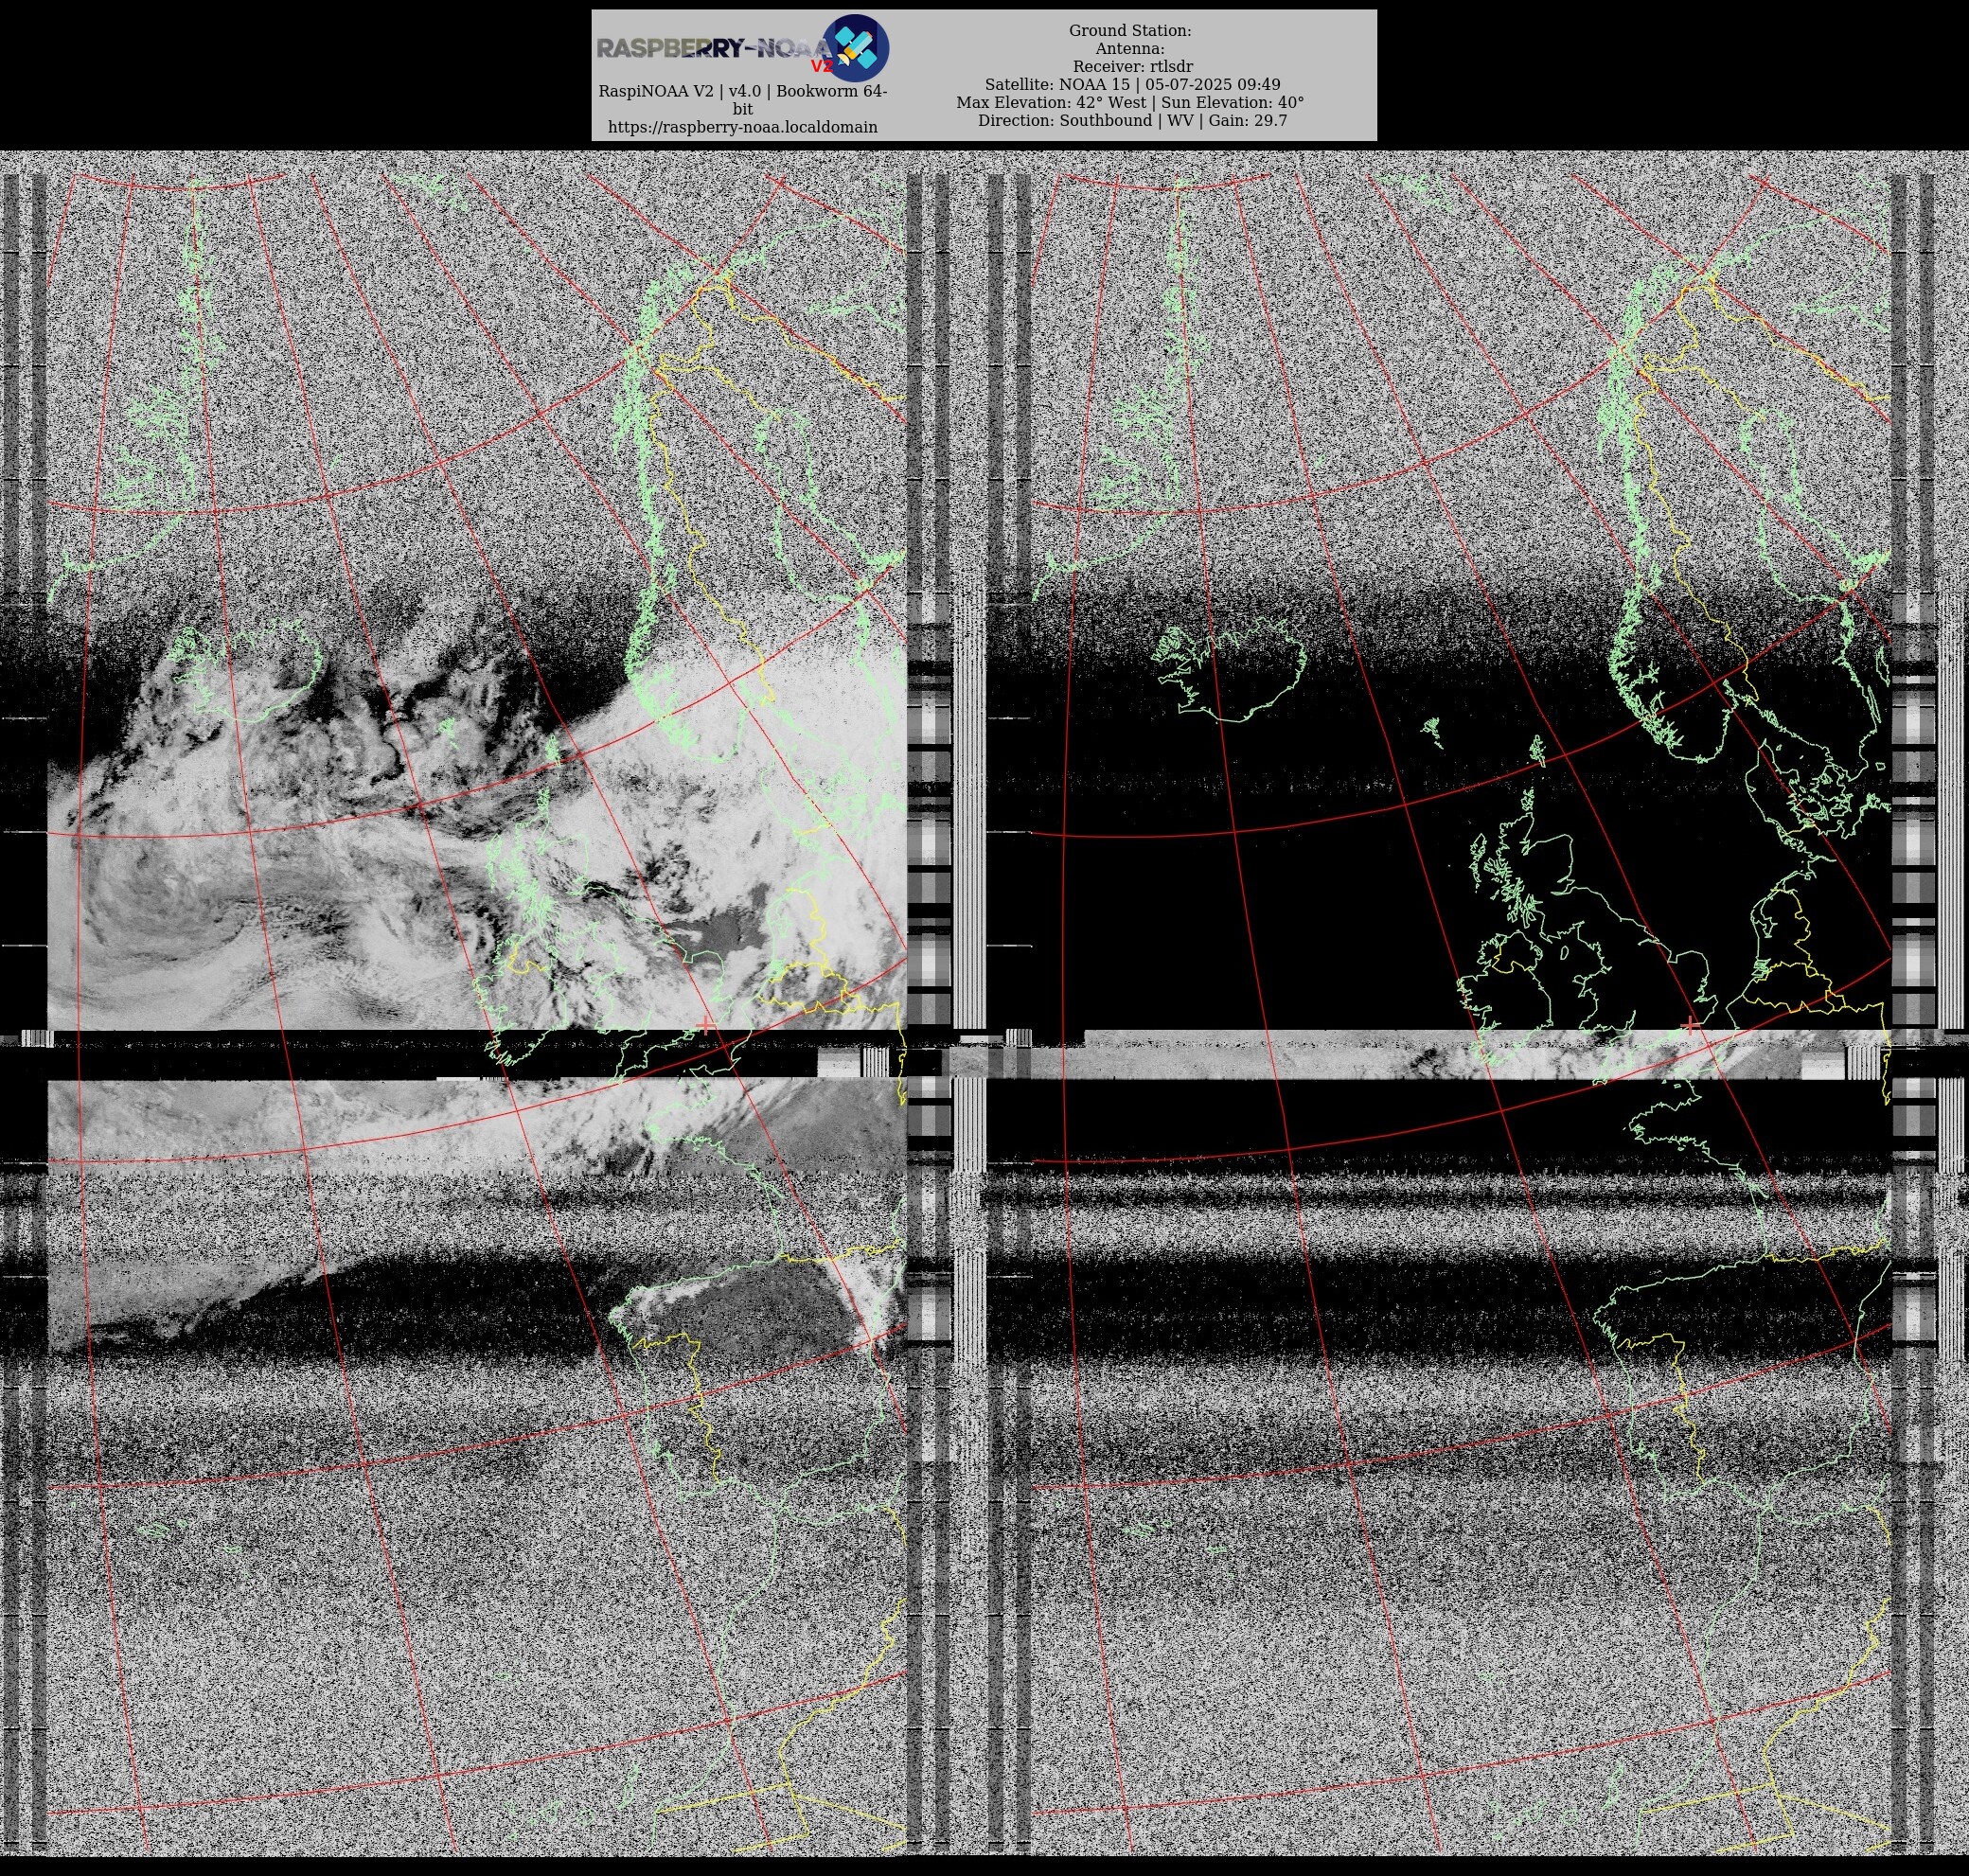The image size is (1969, 1876).
Task: Click the 'RaspiNOAA V2 | v4.0 | Bookworm 64-bit' text
Action: click(x=742, y=100)
